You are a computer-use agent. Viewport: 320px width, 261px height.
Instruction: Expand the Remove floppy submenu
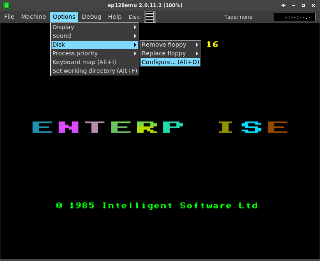[x=170, y=45]
